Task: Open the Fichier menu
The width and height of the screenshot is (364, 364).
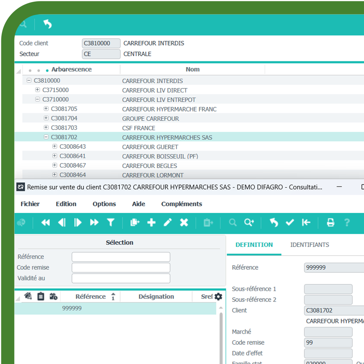Action: [30, 204]
